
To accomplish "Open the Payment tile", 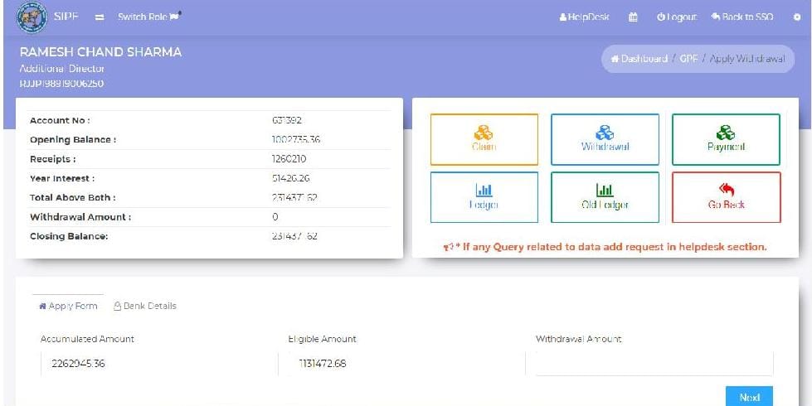I will pyautogui.click(x=726, y=139).
